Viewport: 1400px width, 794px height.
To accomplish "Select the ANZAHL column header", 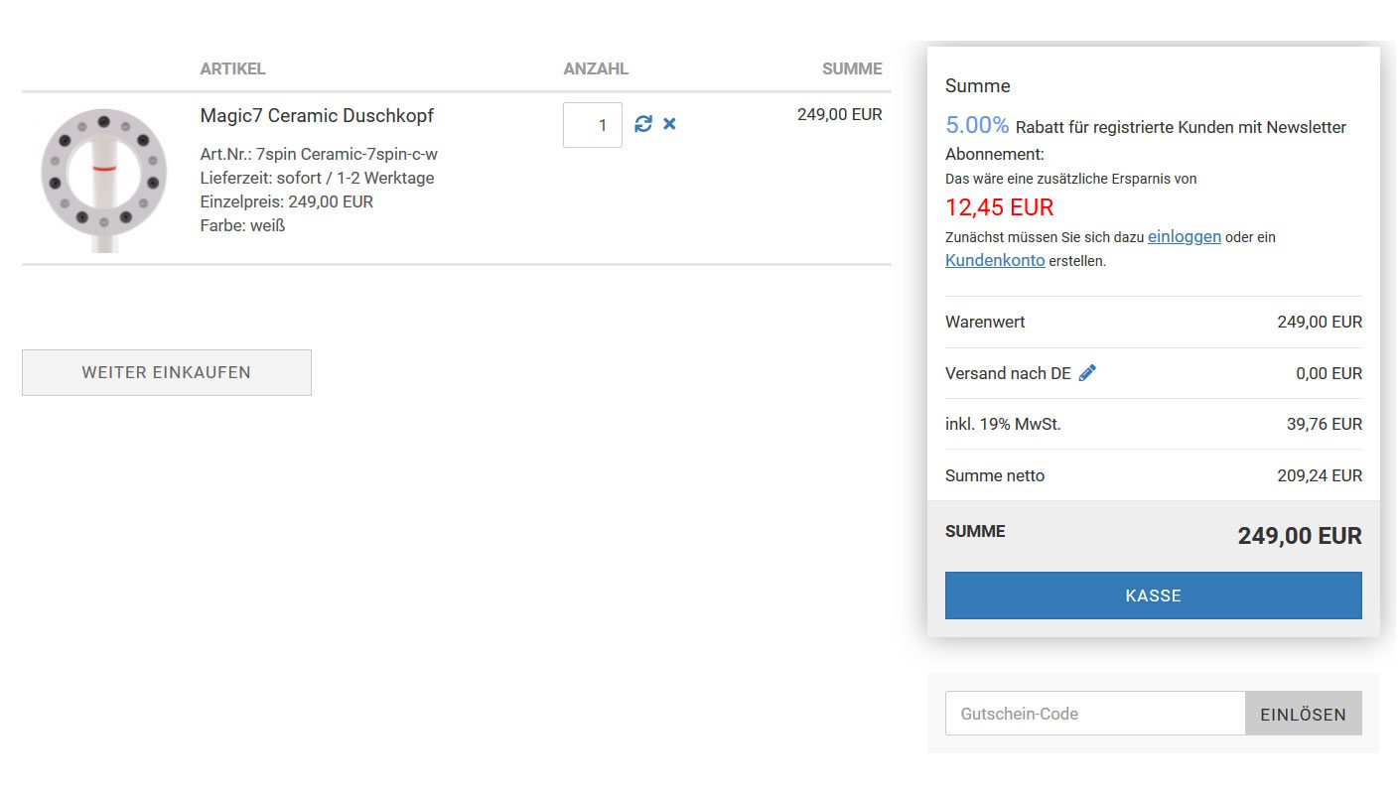I will click(x=596, y=69).
